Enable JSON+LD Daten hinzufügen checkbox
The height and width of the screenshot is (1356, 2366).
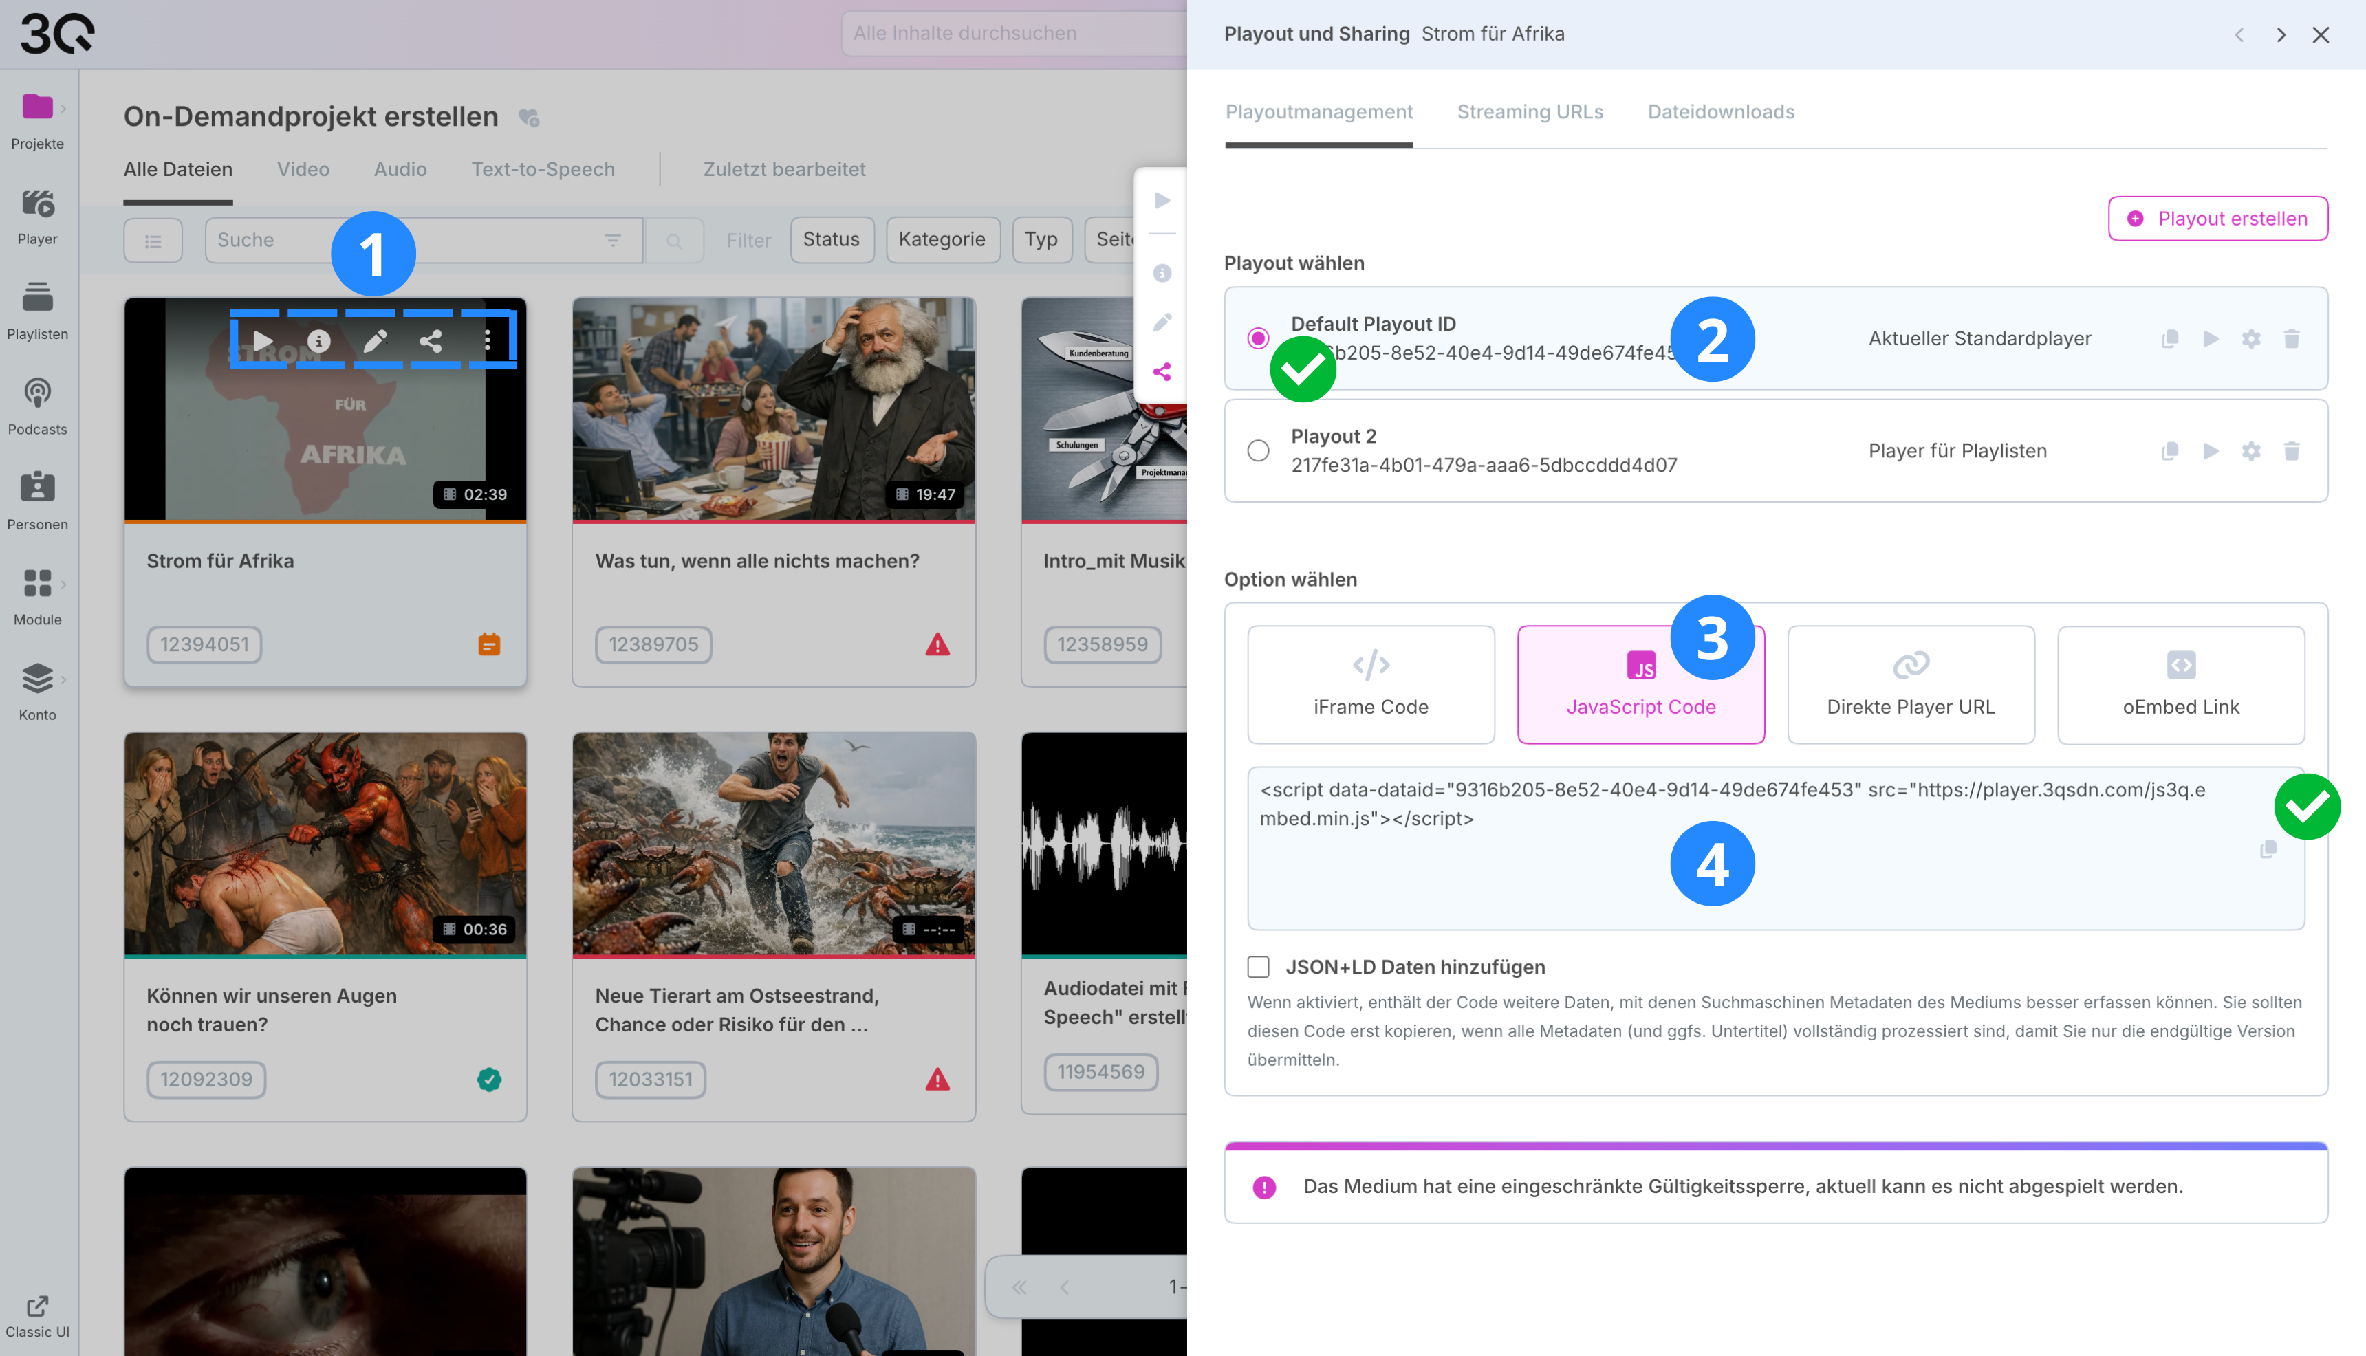click(x=1259, y=967)
